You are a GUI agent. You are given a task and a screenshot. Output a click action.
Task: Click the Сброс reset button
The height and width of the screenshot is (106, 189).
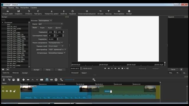coord(60,70)
